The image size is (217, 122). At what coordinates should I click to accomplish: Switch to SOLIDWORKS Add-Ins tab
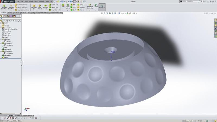pyautogui.click(x=42, y=13)
